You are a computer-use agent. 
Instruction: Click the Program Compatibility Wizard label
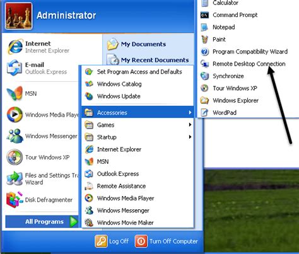coord(250,52)
